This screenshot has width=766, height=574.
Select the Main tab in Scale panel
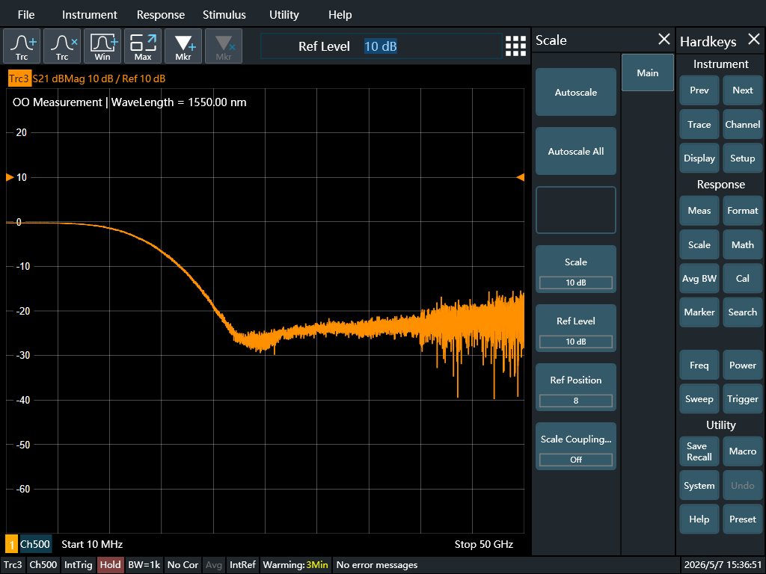pos(647,72)
